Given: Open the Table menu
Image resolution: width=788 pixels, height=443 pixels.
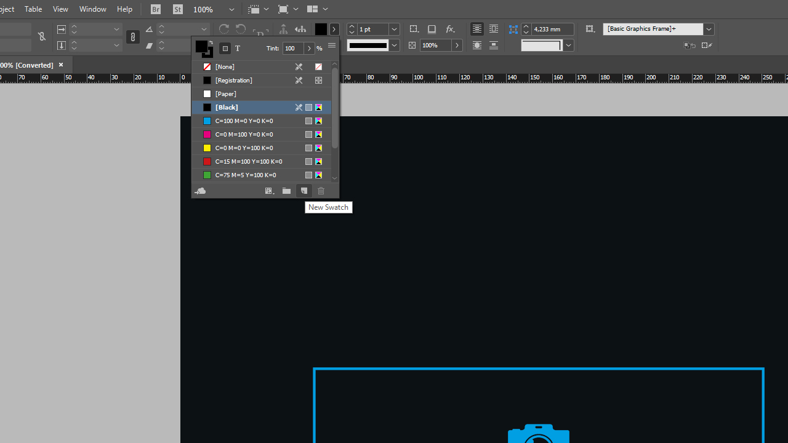Looking at the screenshot, I should coord(33,9).
